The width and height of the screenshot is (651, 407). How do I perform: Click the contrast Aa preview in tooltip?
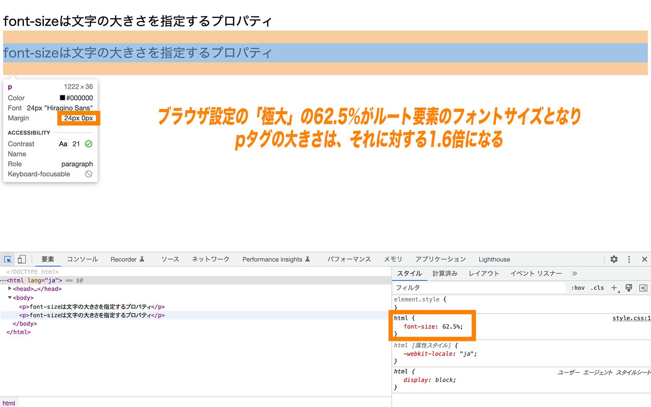tap(63, 144)
